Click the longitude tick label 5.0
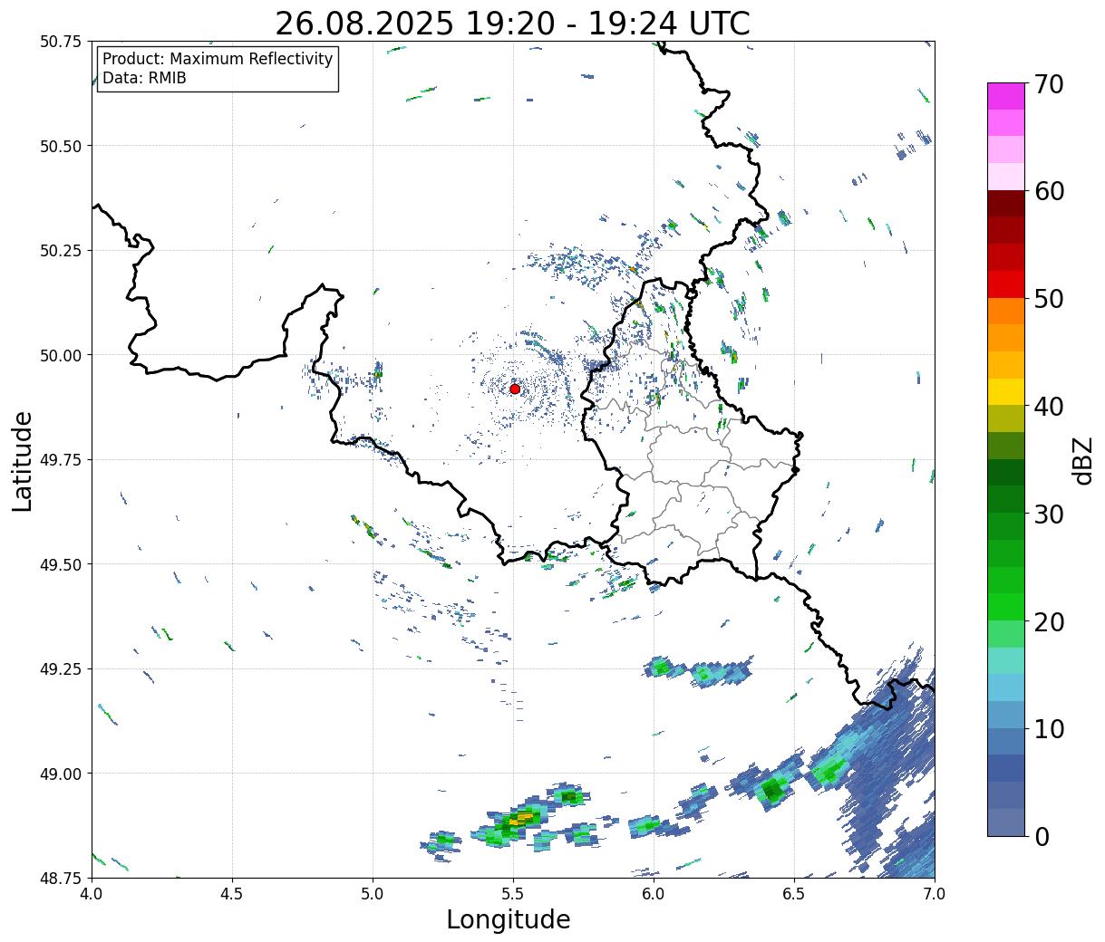The height and width of the screenshot is (942, 1105). coord(373,893)
